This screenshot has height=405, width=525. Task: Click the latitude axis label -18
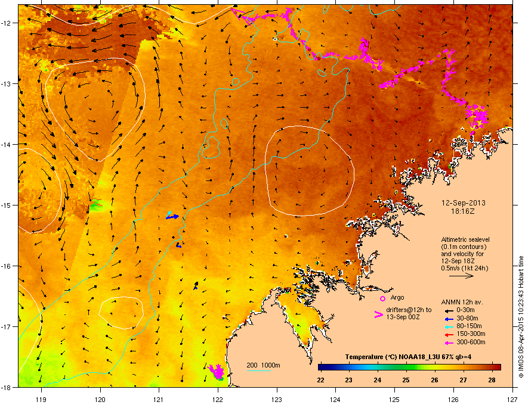[x=6, y=387]
